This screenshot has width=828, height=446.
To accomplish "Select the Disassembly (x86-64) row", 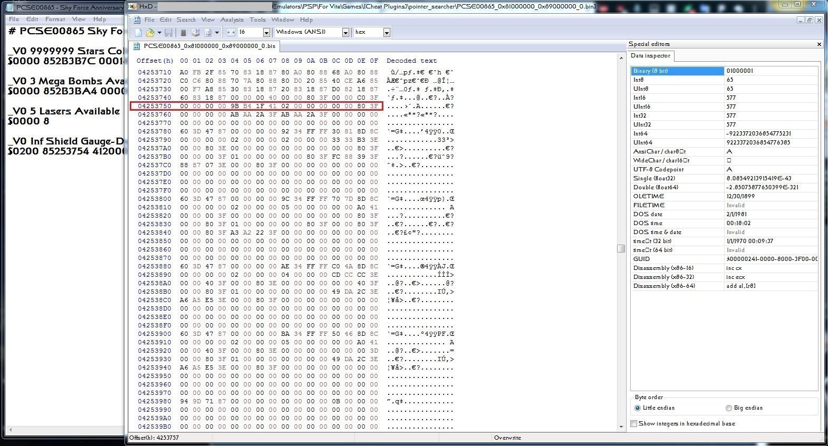I will 724,286.
